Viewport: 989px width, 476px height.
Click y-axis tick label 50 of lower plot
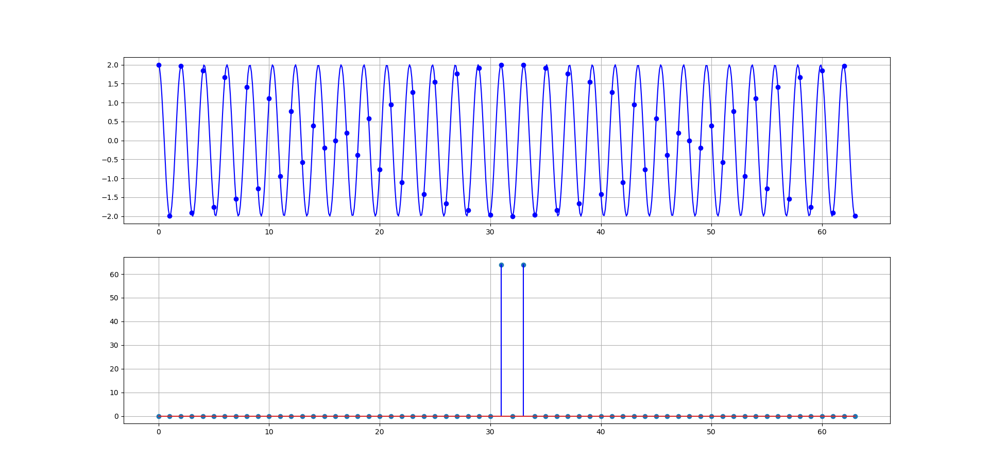pos(114,298)
